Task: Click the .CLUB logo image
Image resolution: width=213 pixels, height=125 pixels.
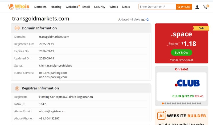Action: click(x=187, y=83)
